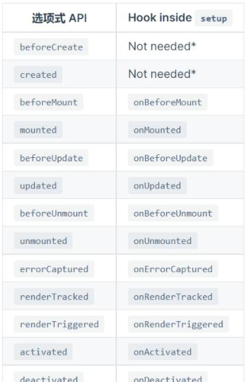Click the setup code tag in header

[x=213, y=18]
